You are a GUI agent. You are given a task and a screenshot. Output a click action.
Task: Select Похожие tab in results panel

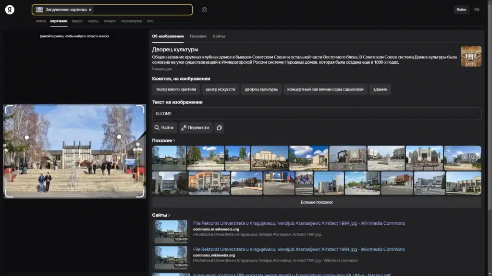(198, 36)
